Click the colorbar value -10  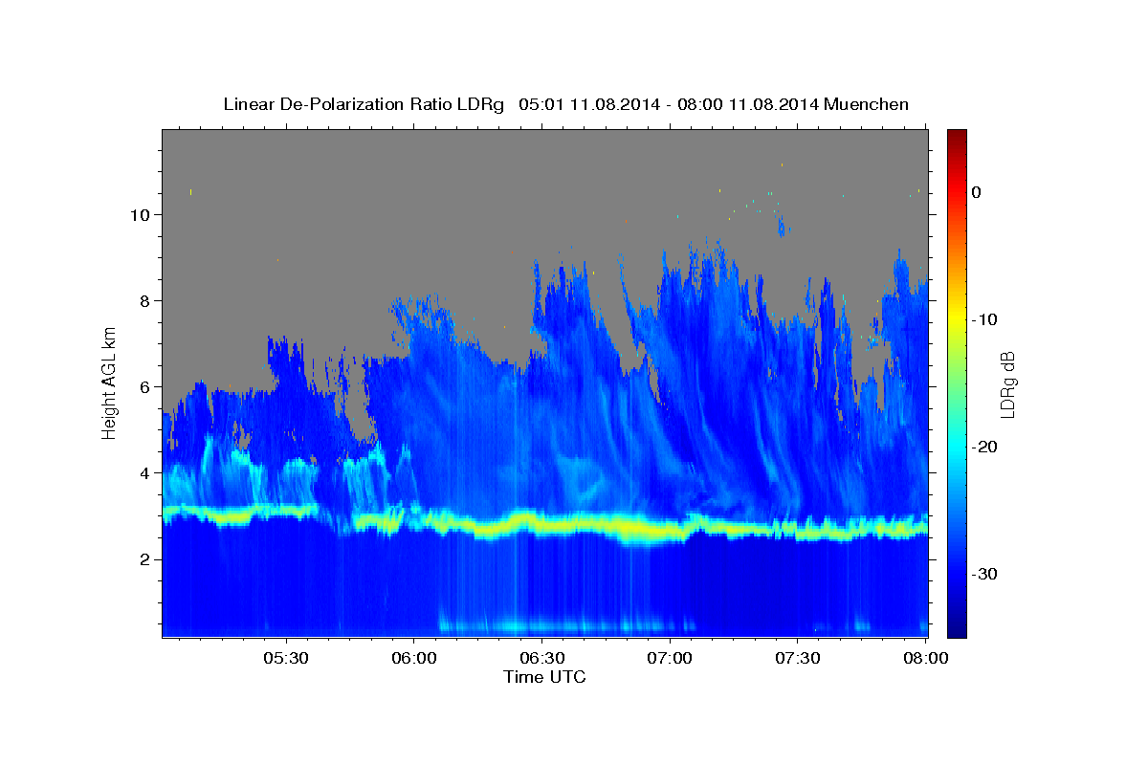point(985,319)
